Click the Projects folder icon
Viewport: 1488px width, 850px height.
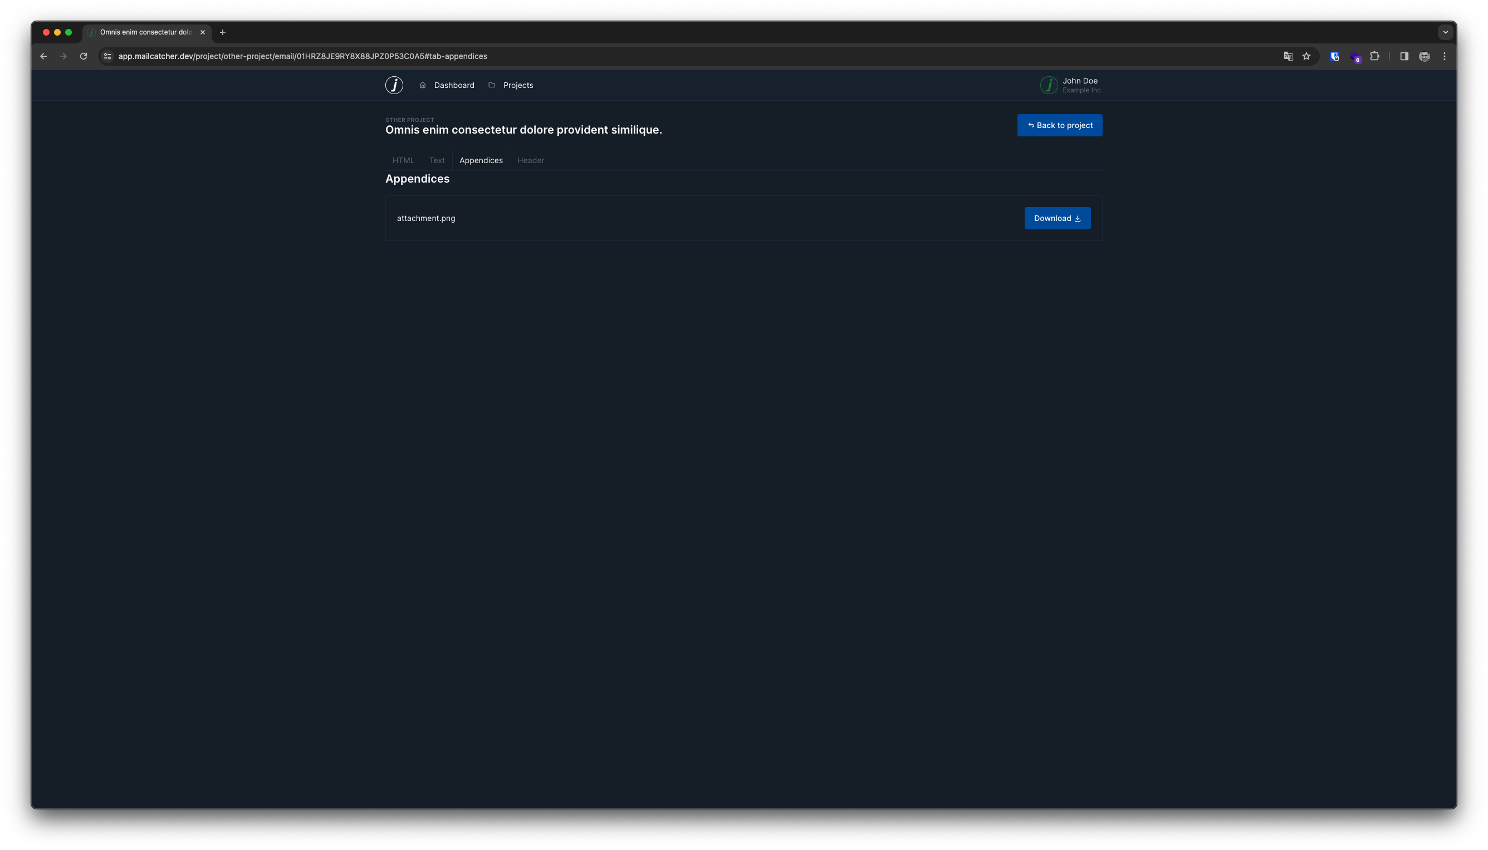[492, 85]
